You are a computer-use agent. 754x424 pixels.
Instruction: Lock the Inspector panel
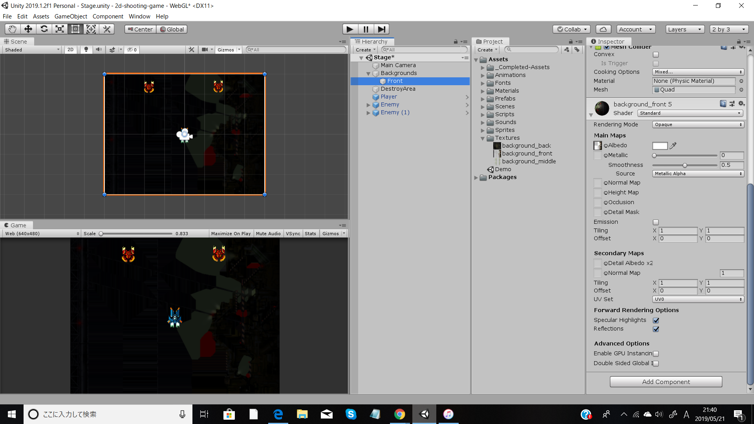tap(739, 42)
